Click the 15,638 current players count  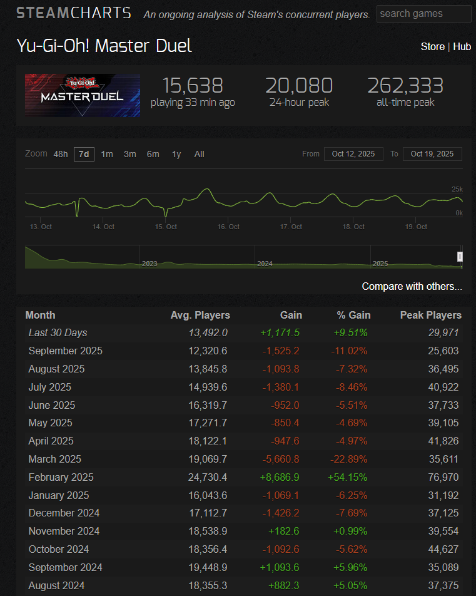pyautogui.click(x=193, y=86)
